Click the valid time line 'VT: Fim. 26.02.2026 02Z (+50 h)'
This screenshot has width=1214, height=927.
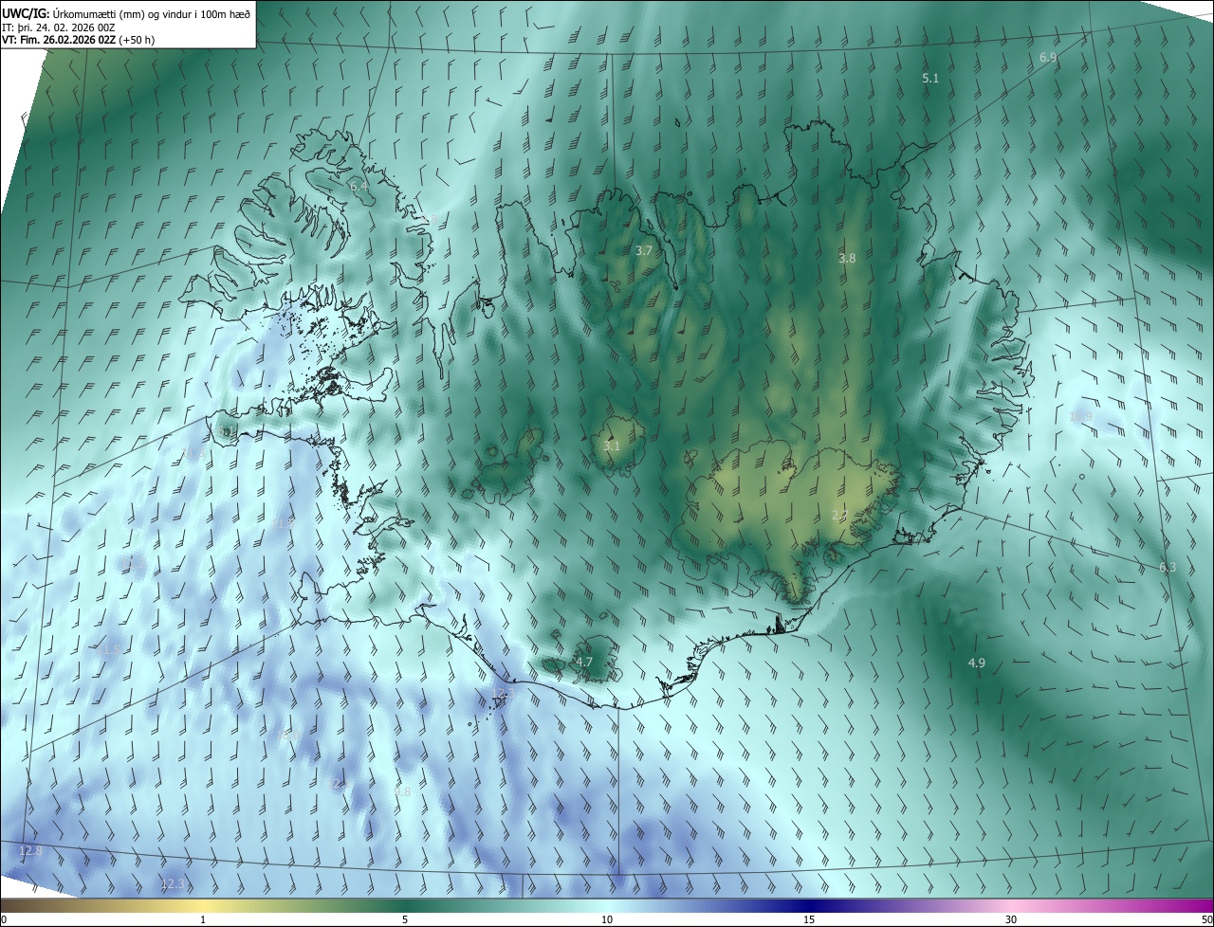pyautogui.click(x=77, y=40)
